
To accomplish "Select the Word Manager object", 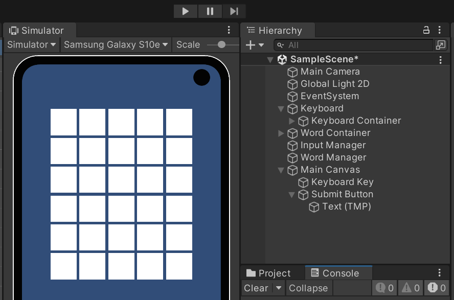I will 333,157.
